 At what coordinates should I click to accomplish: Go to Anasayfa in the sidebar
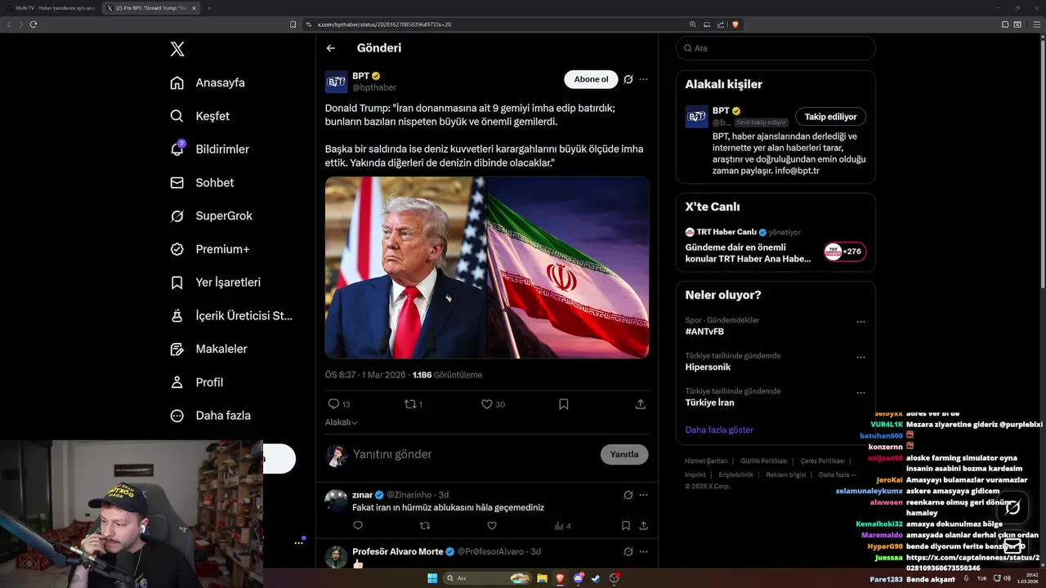[x=208, y=82]
